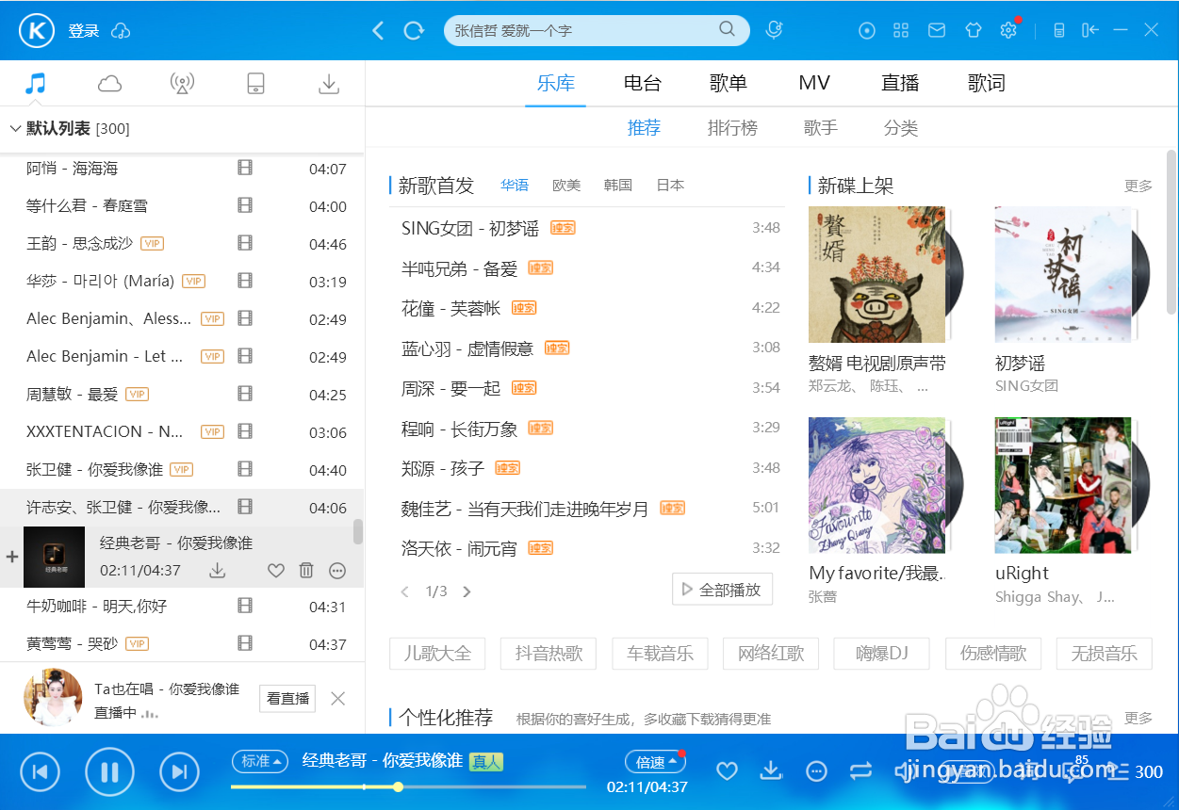This screenshot has height=810, width=1179.
Task: Select the local music note tab icon
Action: point(36,83)
